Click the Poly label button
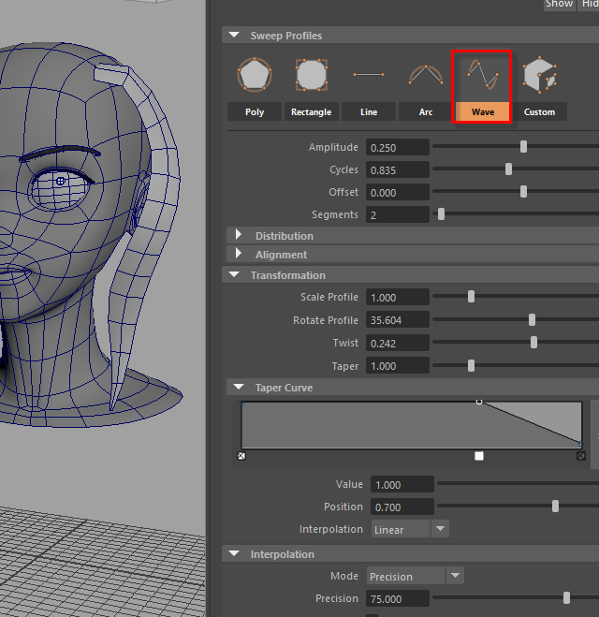 [255, 111]
